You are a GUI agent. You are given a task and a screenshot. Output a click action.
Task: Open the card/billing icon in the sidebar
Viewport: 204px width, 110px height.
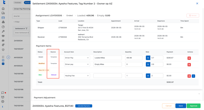click(3, 18)
